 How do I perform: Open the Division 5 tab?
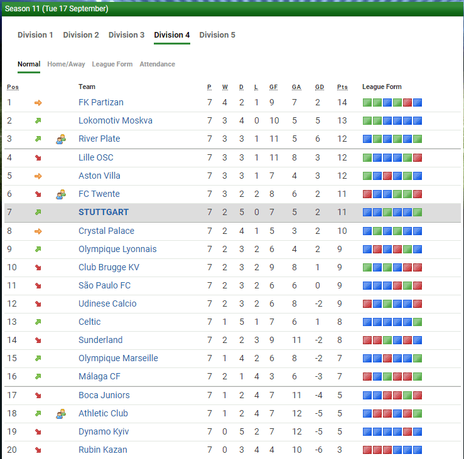coord(217,35)
